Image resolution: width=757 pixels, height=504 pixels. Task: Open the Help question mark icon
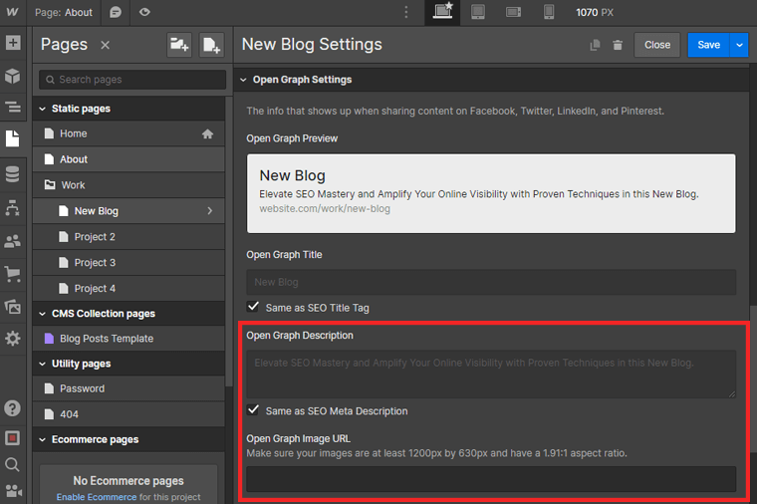pyautogui.click(x=13, y=408)
